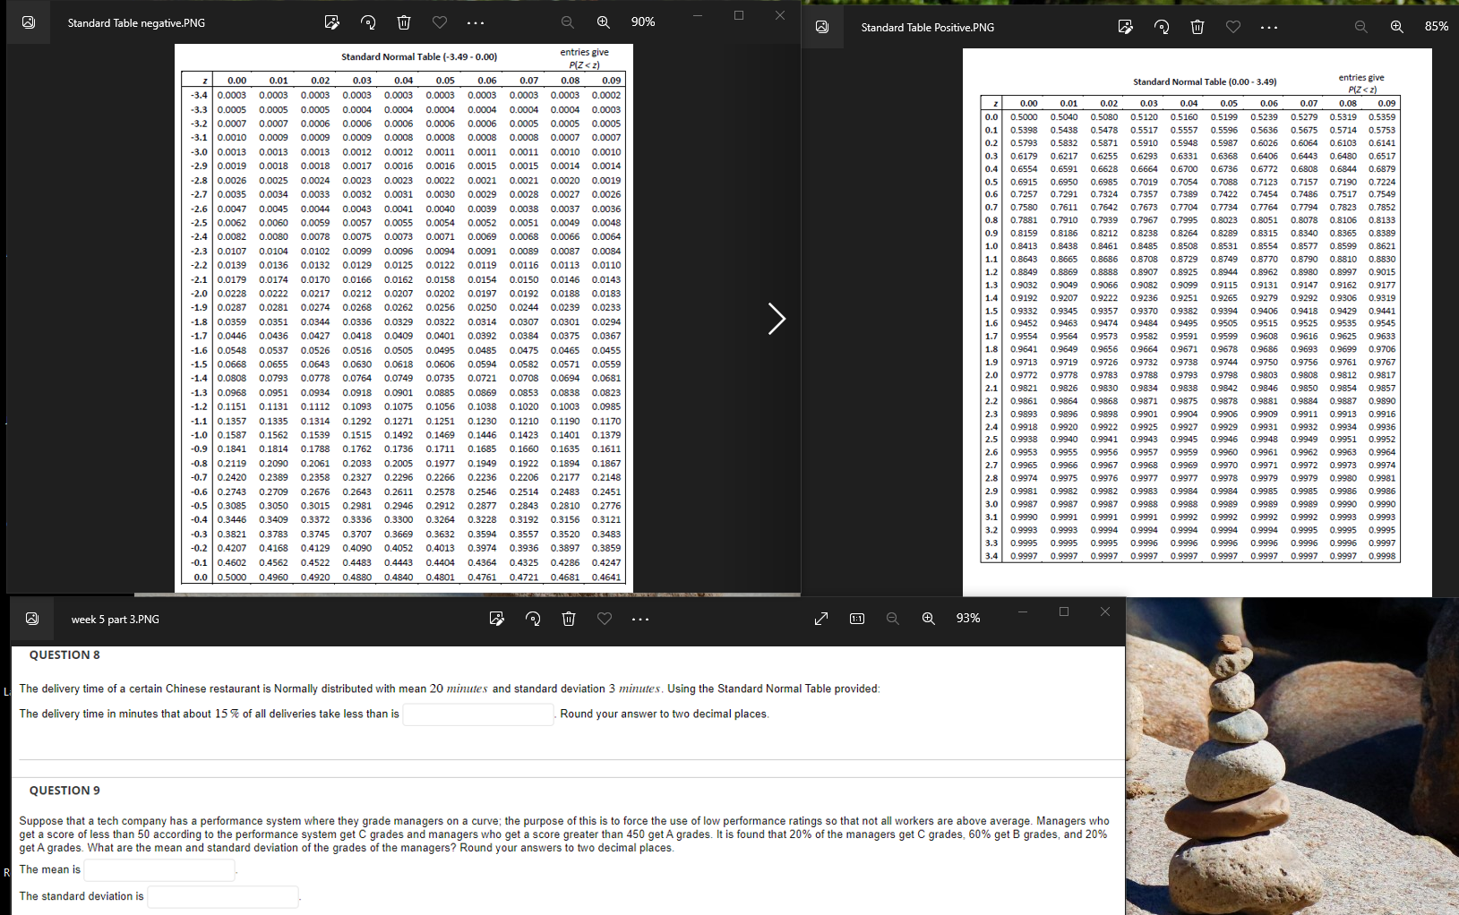
Task: Close the week 5 part 3 window
Action: coord(1105,611)
